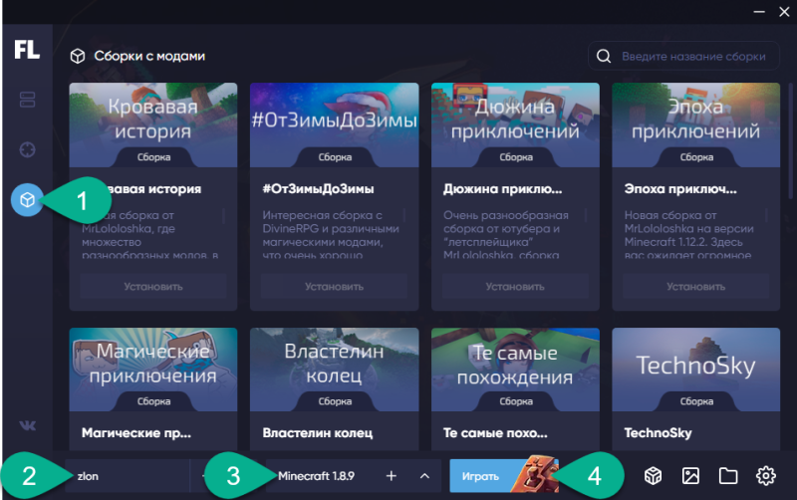
Task: Install the #ОтЗимыДоЗимы modpack
Action: tap(334, 287)
